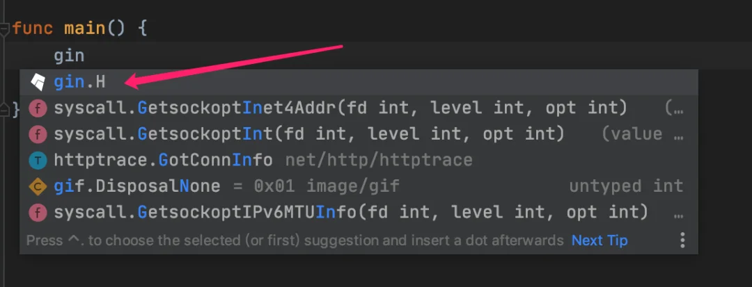Open the Next Tip link
The width and height of the screenshot is (752, 287).
[x=600, y=240]
